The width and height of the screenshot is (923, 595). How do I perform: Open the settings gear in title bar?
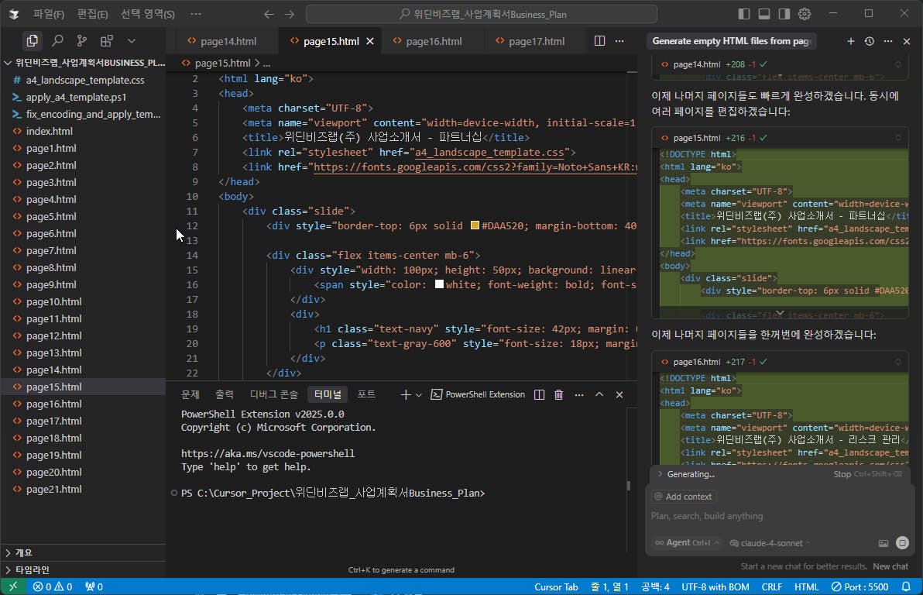[x=805, y=13]
